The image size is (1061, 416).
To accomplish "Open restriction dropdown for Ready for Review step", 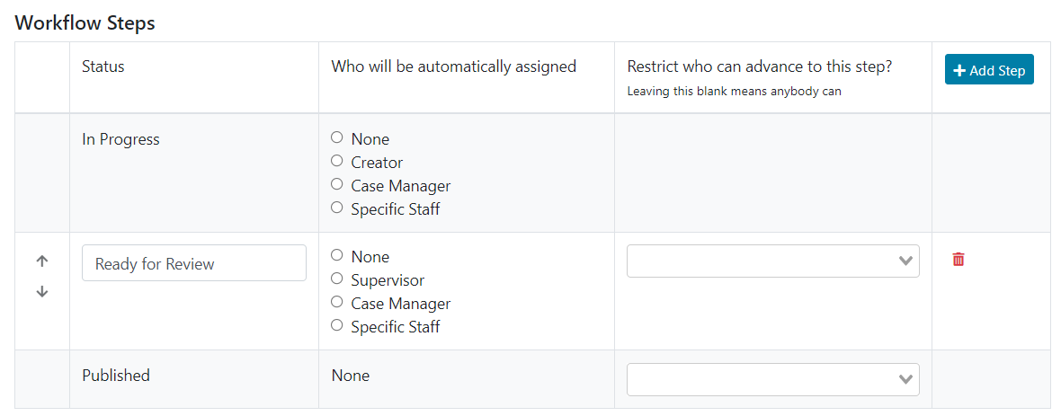I will (772, 261).
